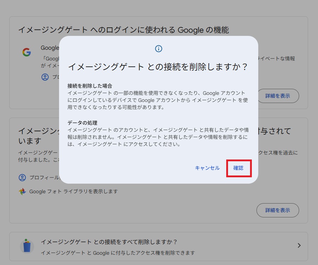Click the info icon atop the dialog
Screen dimensions: 318x265
pos(159,49)
